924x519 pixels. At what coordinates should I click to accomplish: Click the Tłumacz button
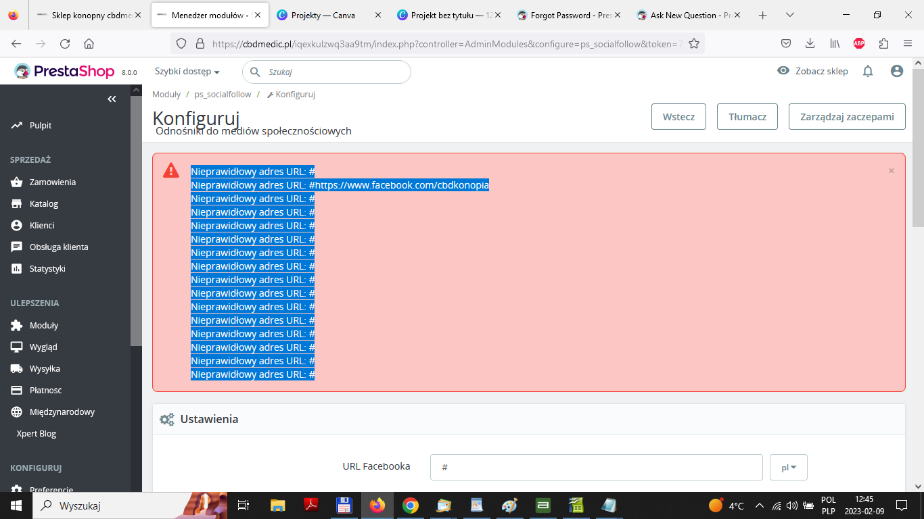(x=747, y=116)
